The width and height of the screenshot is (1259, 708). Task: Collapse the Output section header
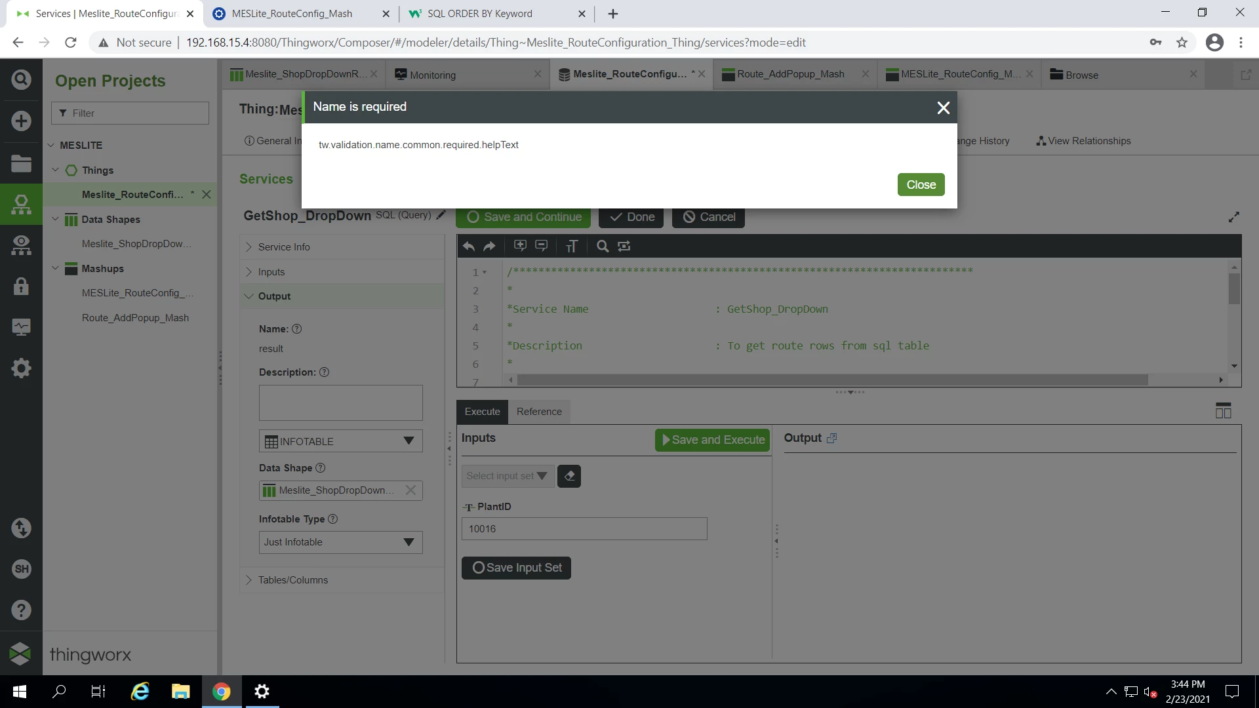click(274, 296)
